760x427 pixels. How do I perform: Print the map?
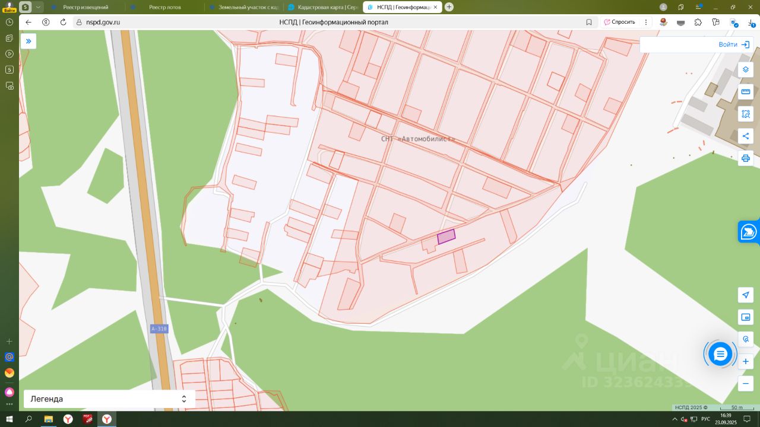coord(746,158)
